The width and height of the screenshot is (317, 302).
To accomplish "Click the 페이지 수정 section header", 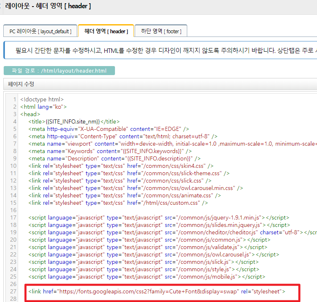I will 21,84.
